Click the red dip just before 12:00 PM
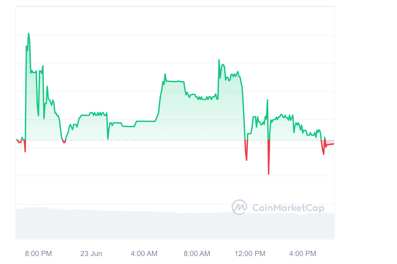This screenshot has width=397, height=264. click(246, 160)
